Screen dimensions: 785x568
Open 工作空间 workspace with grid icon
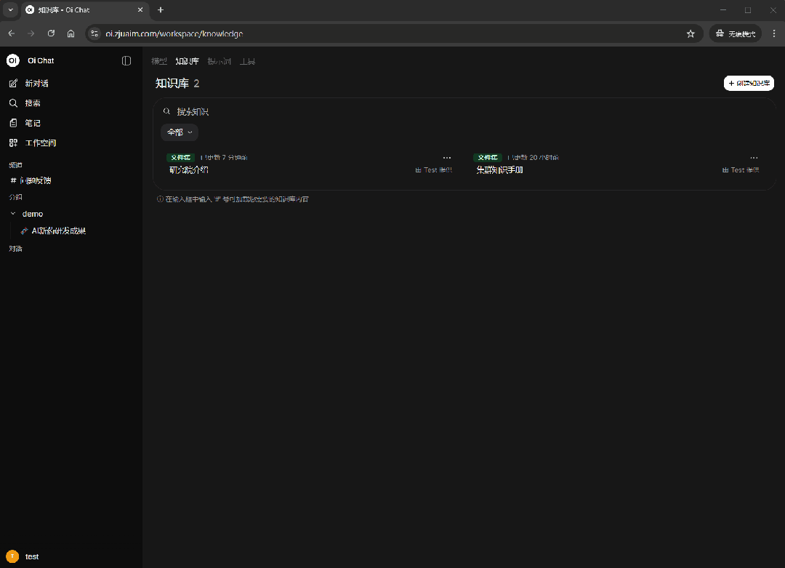click(14, 143)
